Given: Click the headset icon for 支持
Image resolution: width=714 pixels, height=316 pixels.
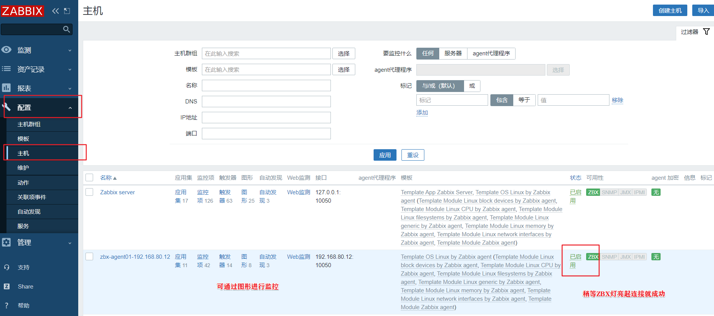Looking at the screenshot, I should 6,267.
